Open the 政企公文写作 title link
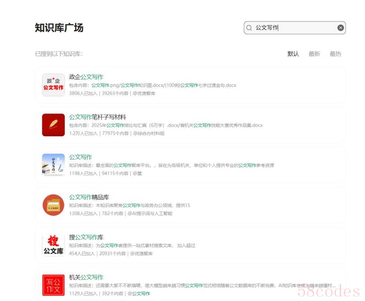Screen dimensions: 365x301 point(86,77)
